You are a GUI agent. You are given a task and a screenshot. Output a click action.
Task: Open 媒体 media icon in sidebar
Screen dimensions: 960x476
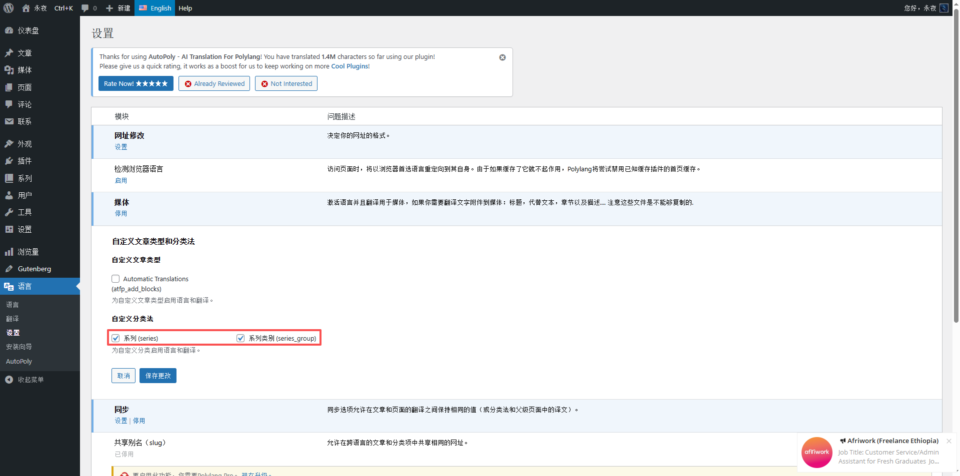pyautogui.click(x=9, y=70)
